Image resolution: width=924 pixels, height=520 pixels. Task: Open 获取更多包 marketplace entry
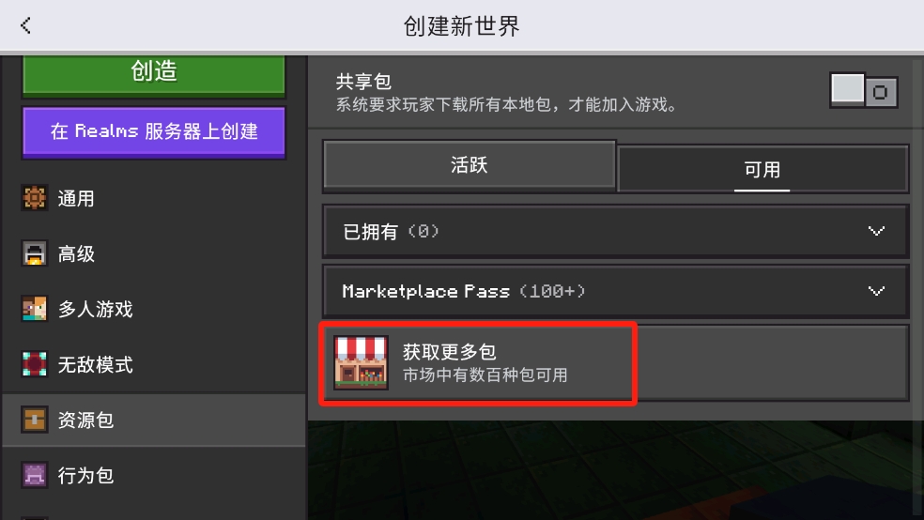pos(615,362)
